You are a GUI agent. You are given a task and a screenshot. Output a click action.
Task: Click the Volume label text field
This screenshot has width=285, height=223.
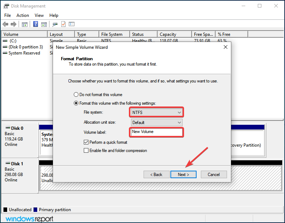tap(156, 132)
